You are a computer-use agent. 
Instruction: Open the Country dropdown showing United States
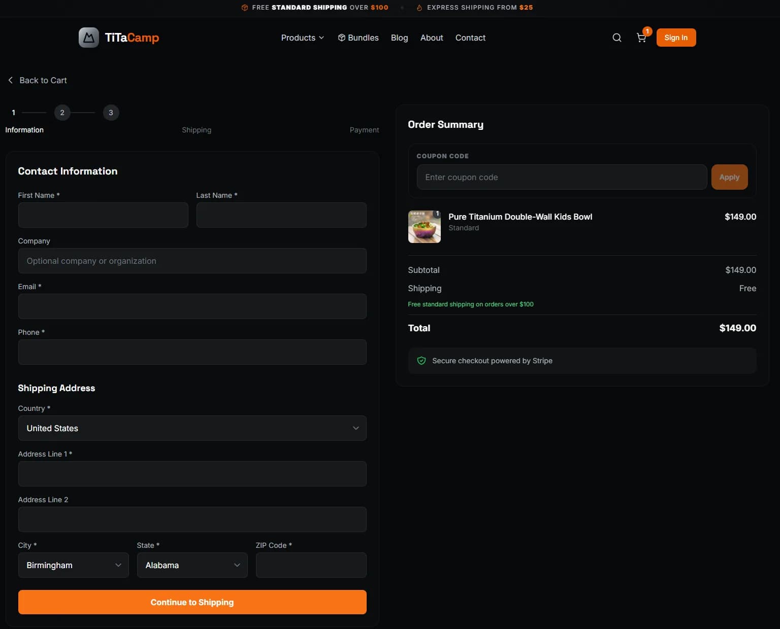coord(192,428)
